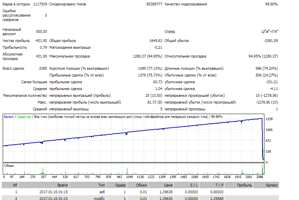Click the '№' column header
The width and height of the screenshot is (299, 200).
pyautogui.click(x=10, y=185)
